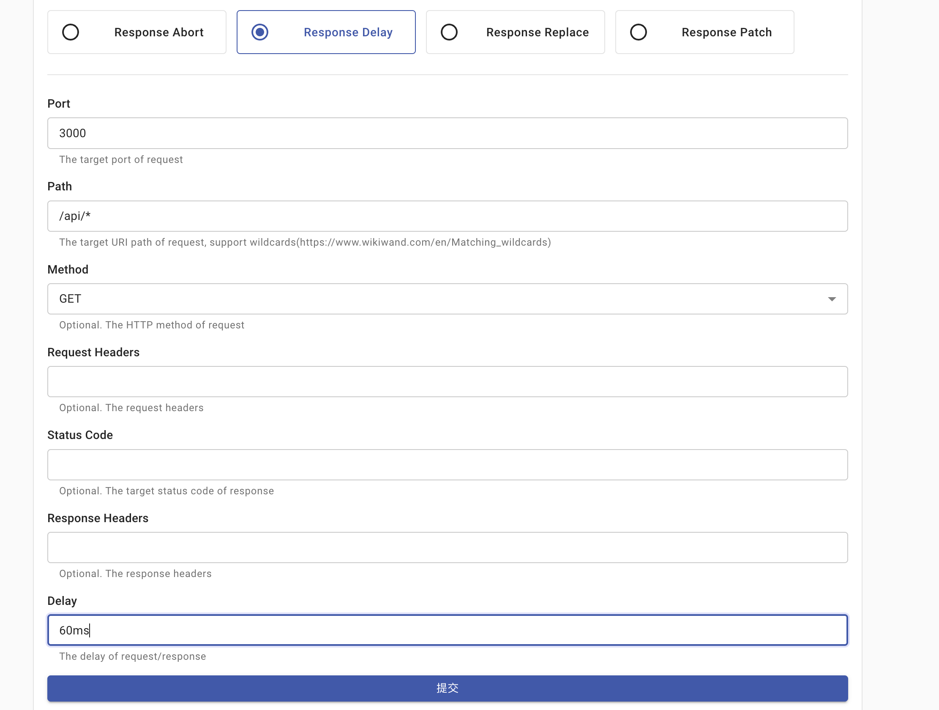Click the wildcards help text under Path

pyautogui.click(x=305, y=242)
